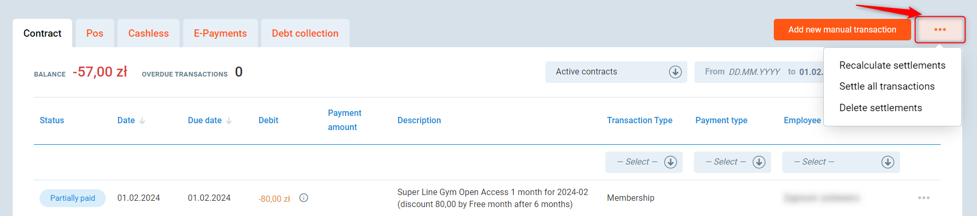The image size is (977, 216).
Task: Sort by Due date arrow icon
Action: pyautogui.click(x=229, y=121)
